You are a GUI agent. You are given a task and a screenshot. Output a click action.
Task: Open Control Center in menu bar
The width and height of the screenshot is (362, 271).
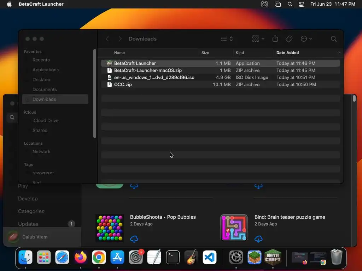click(x=301, y=4)
